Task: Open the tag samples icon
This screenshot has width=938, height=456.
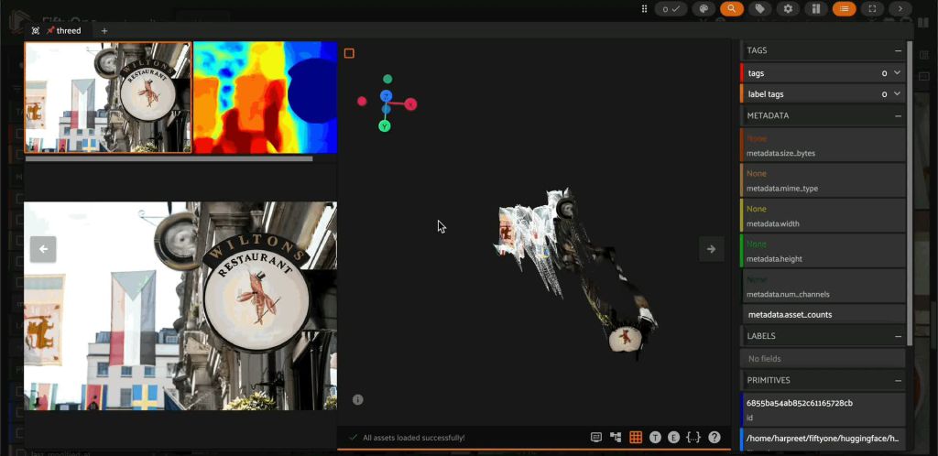Action: [759, 8]
